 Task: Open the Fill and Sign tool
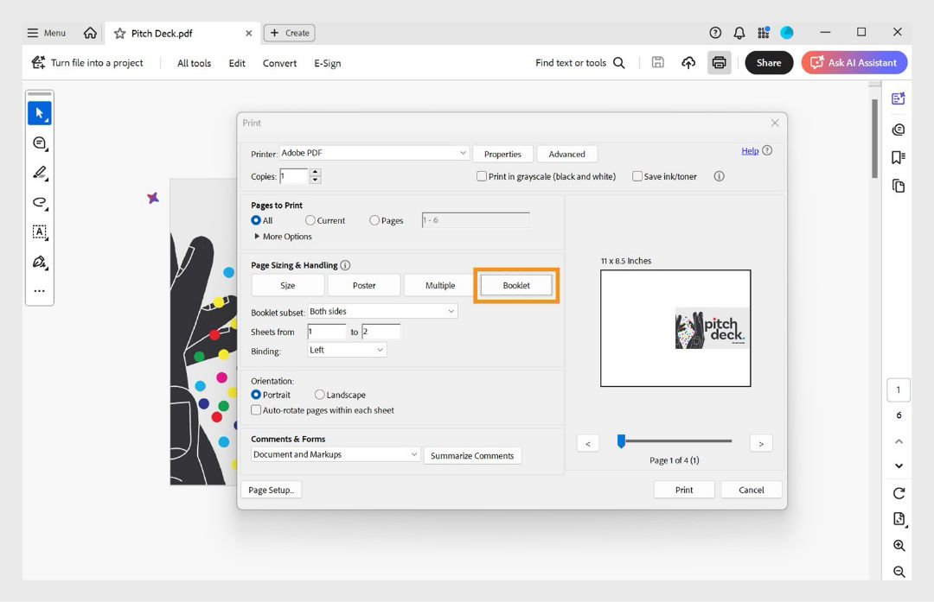pos(40,261)
